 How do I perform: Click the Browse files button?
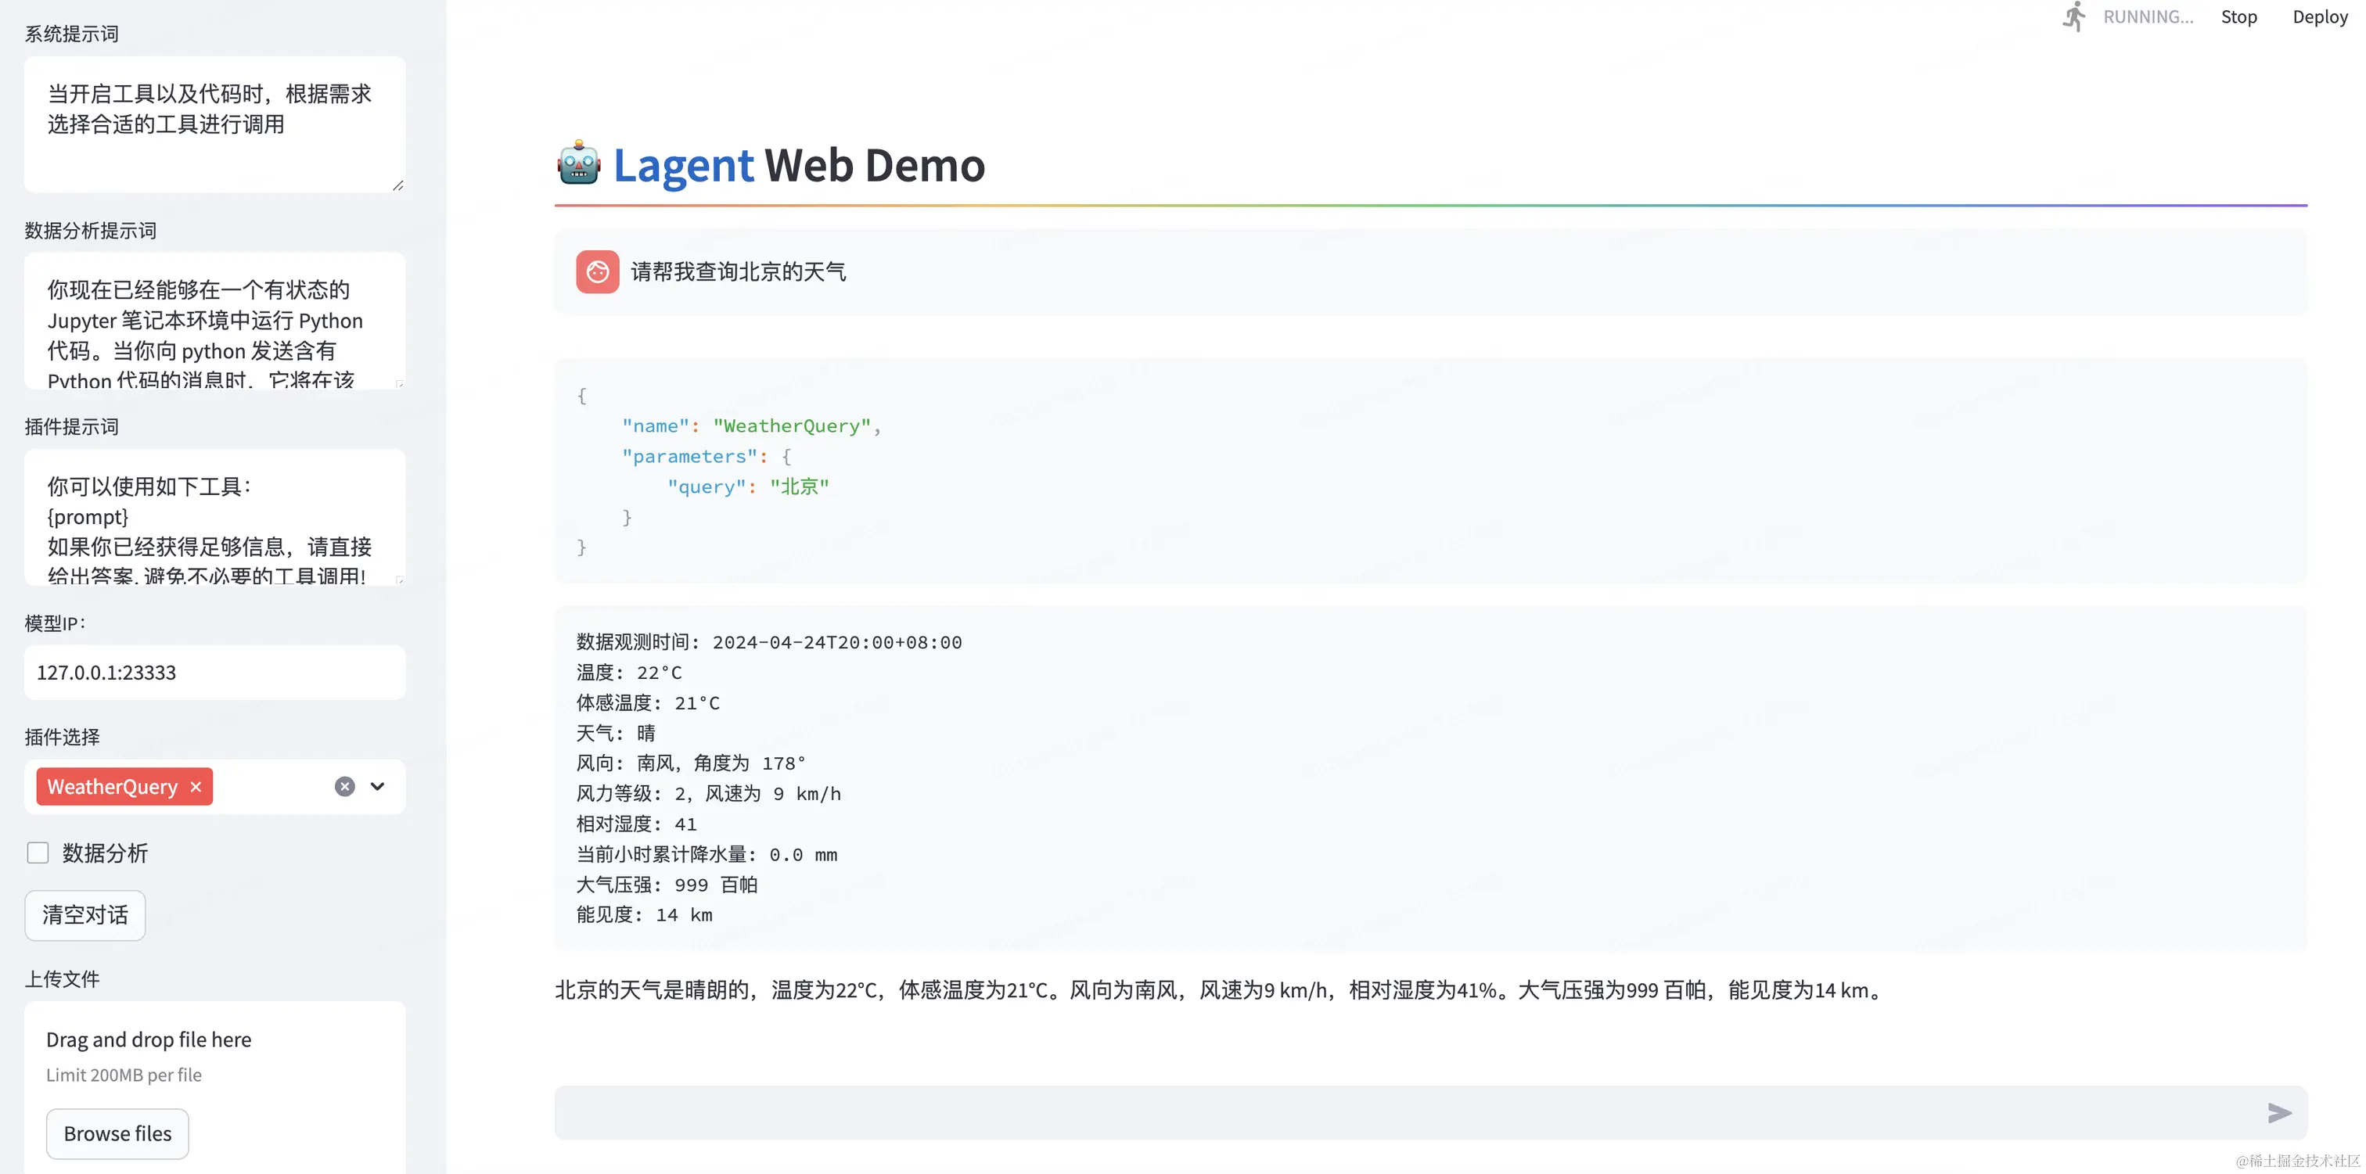point(117,1133)
